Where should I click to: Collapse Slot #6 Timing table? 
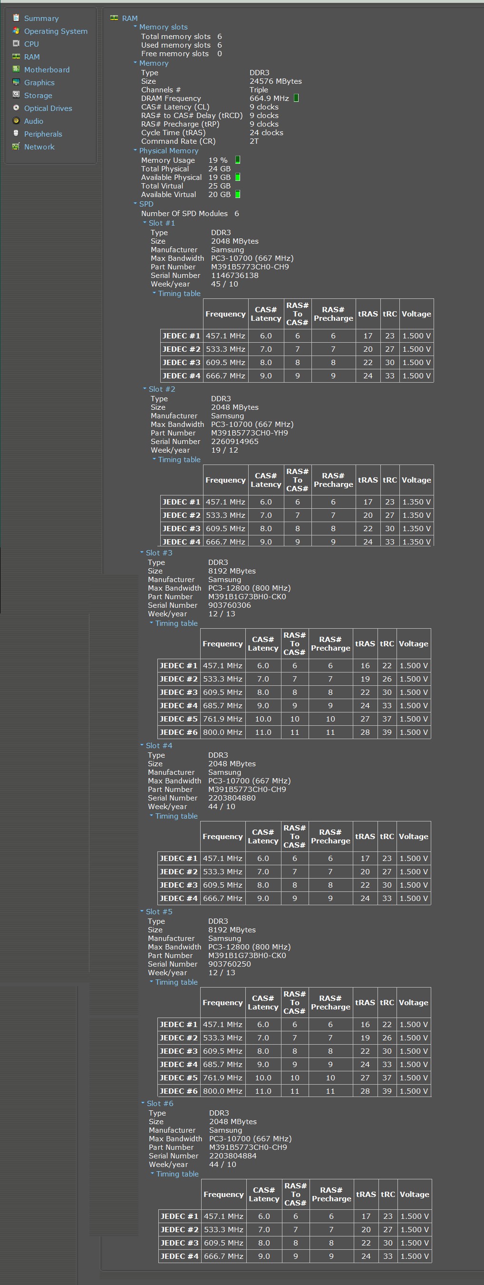tap(152, 1174)
